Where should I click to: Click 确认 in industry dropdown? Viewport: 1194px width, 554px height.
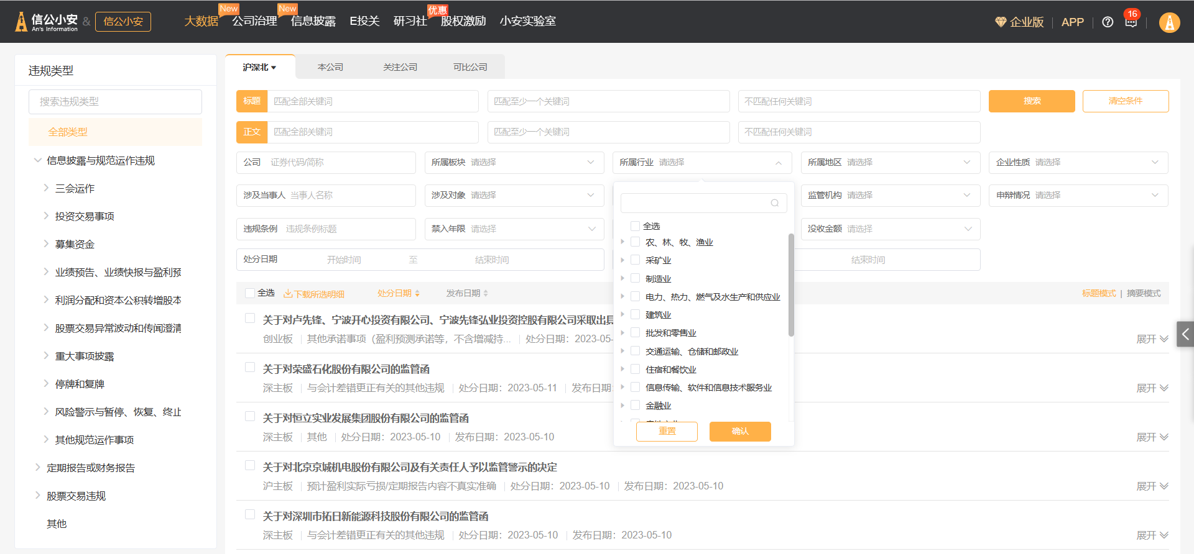740,431
